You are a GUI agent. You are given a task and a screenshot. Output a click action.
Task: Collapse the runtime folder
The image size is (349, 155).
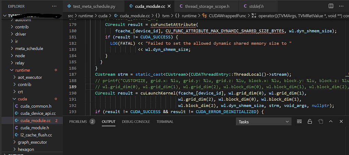[23, 70]
